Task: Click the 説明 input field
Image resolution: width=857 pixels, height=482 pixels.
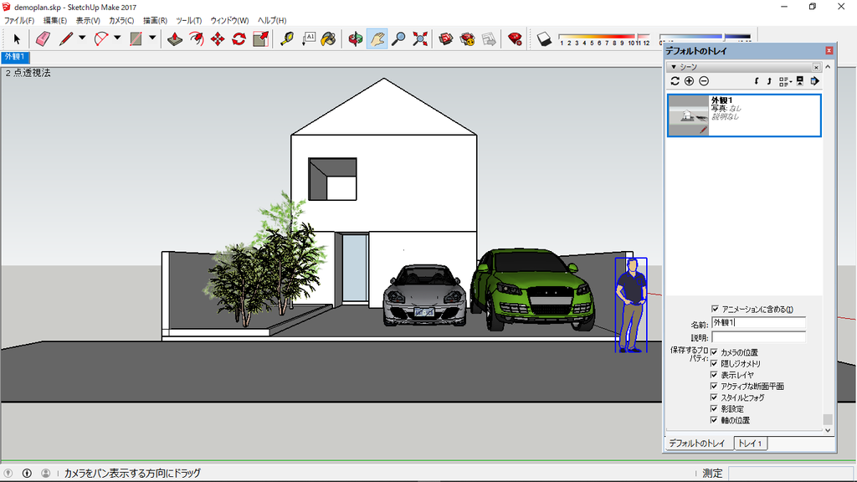Action: click(x=758, y=337)
